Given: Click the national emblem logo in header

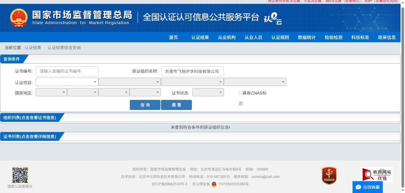Looking at the screenshot, I should click(x=19, y=18).
